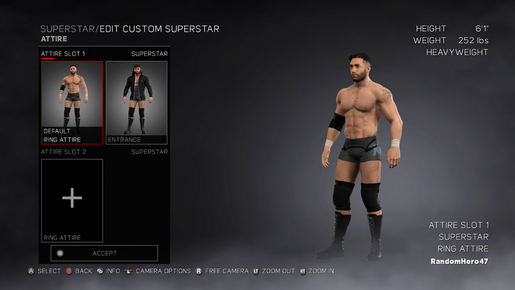Click the Accept button
Screen dimensions: 515x290
104,253
